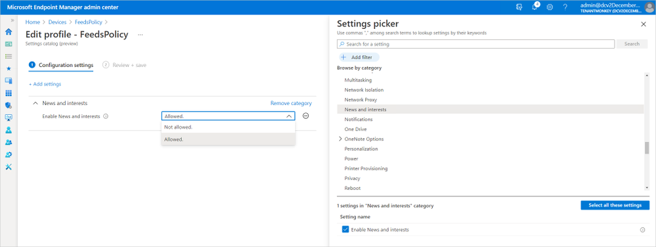Image resolution: width=656 pixels, height=247 pixels.
Task: Click the Add filter button
Action: pos(359,57)
